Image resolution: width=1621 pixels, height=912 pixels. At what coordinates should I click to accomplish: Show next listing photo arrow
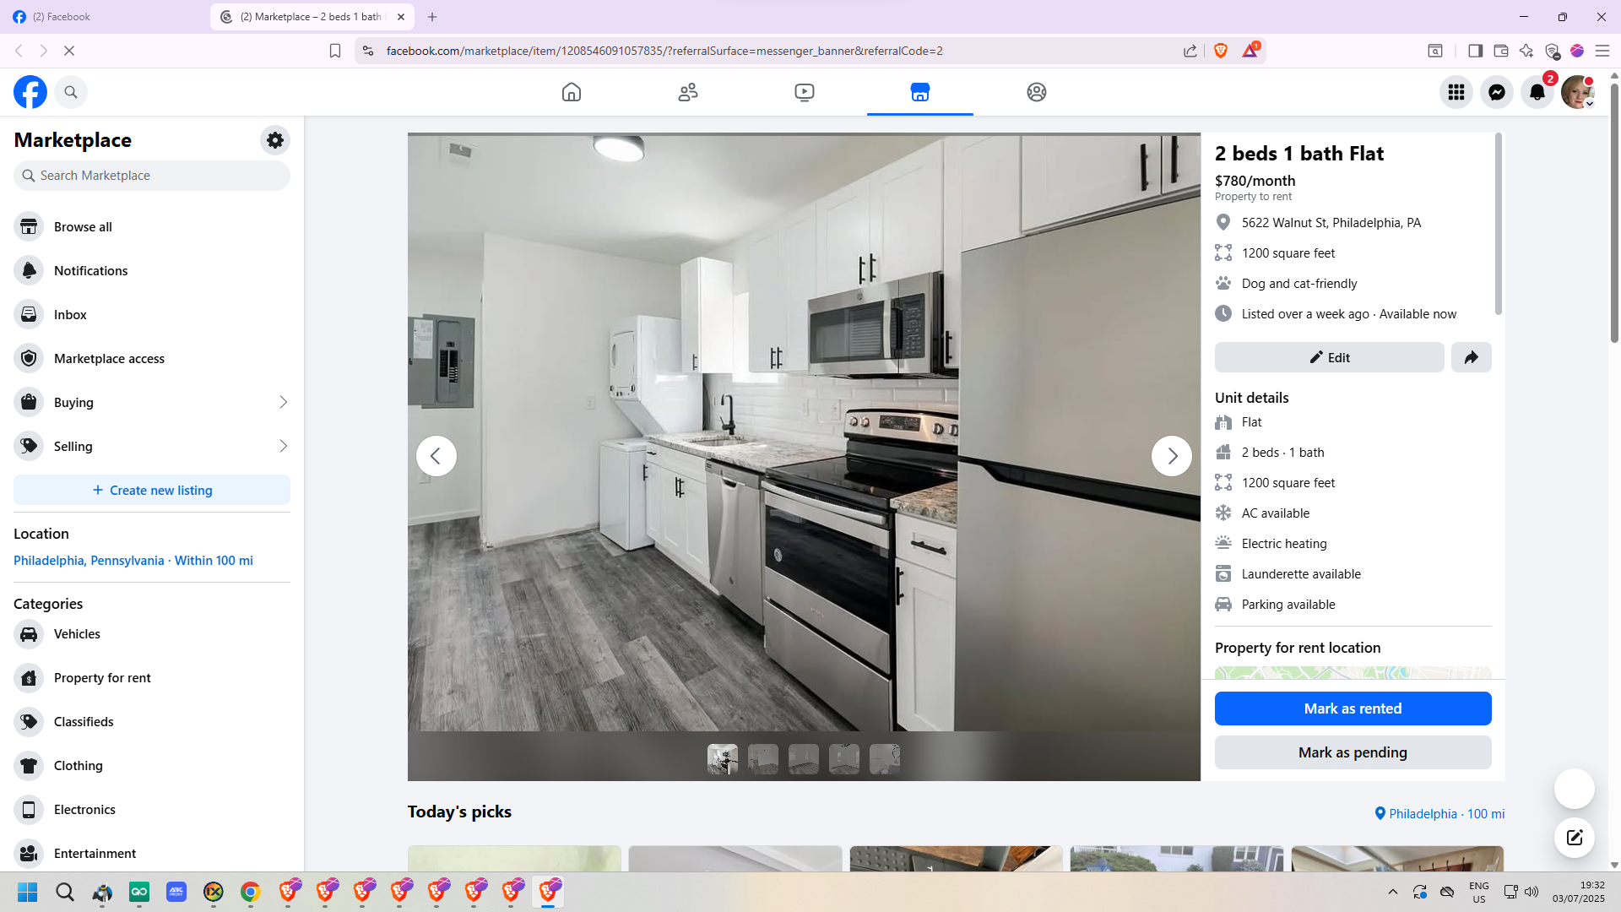1171,456
